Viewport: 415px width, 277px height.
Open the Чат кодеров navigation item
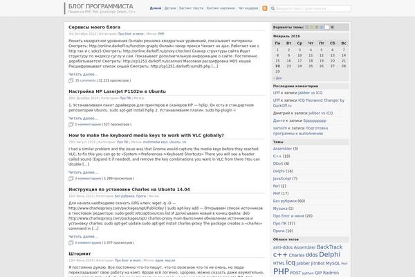[x=248, y=8]
